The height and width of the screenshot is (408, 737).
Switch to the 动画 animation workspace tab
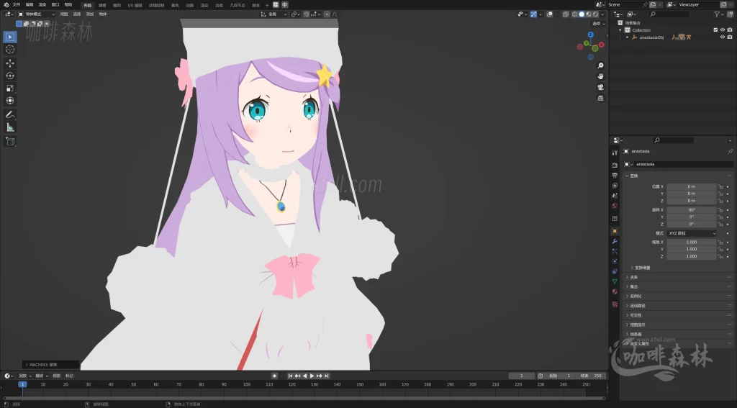(189, 5)
